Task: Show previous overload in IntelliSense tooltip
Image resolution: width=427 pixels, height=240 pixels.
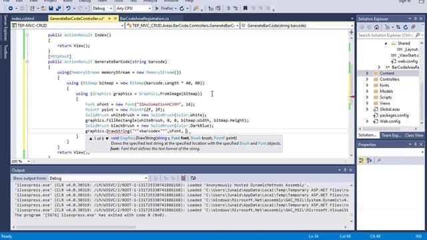Action: point(91,138)
